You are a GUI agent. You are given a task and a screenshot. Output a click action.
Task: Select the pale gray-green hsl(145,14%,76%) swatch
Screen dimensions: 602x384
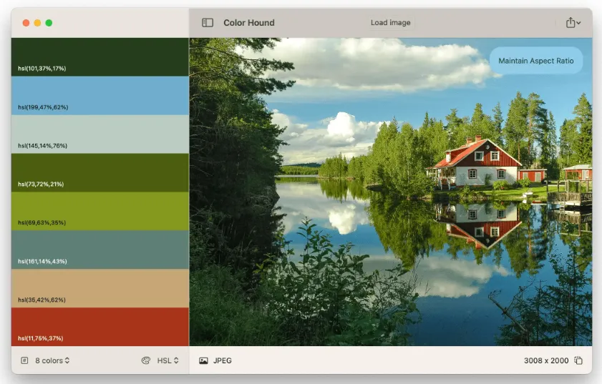coord(99,134)
